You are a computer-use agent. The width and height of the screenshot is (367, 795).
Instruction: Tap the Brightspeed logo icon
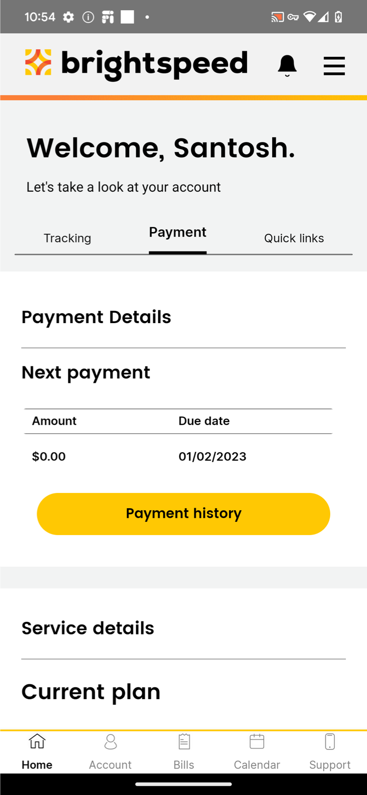38,62
